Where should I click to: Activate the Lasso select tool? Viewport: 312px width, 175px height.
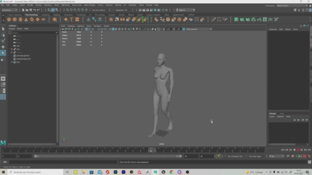[x=3, y=35]
